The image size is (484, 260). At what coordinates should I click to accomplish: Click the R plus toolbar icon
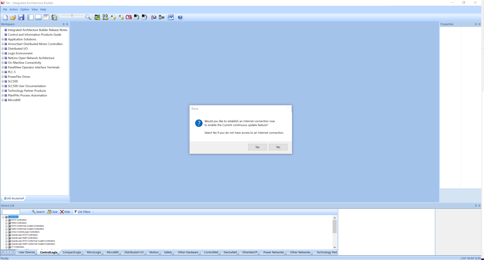coord(113,17)
